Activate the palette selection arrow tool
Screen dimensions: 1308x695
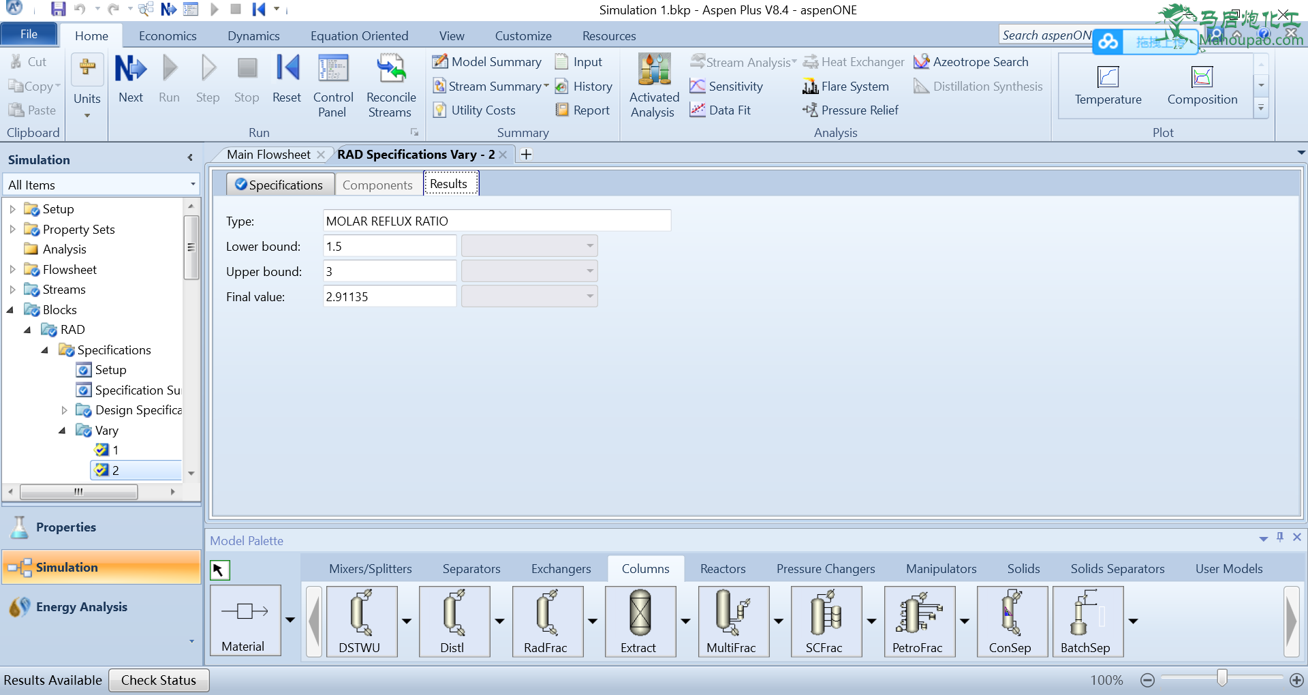click(x=219, y=570)
